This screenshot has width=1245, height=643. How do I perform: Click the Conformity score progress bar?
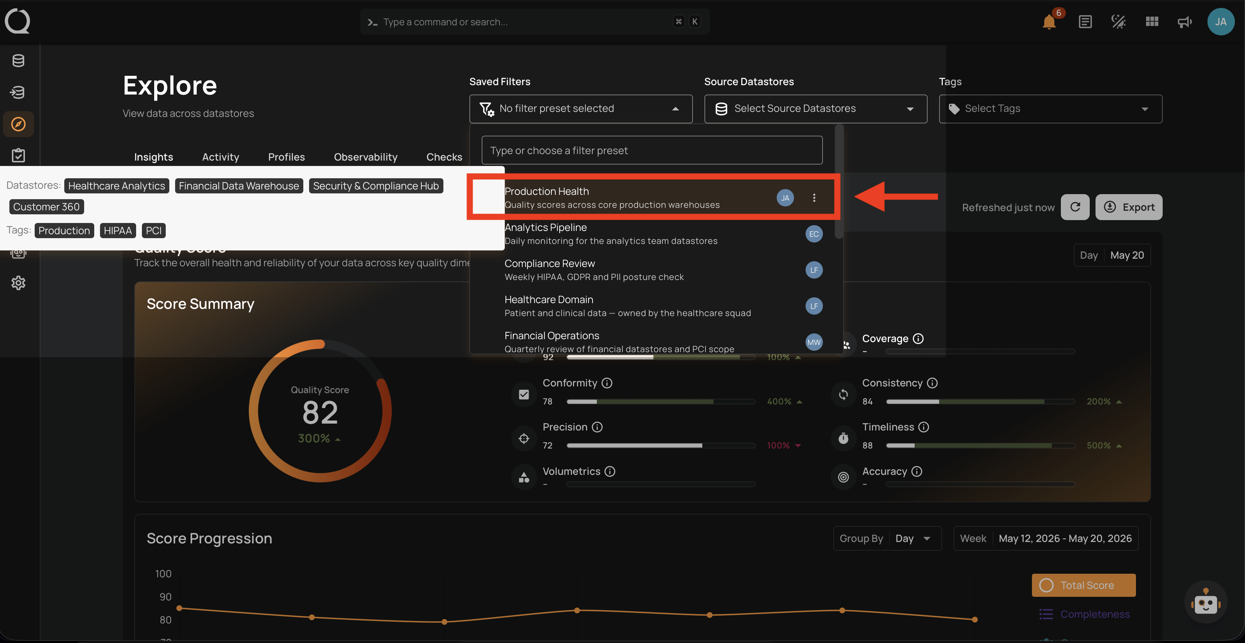(661, 402)
